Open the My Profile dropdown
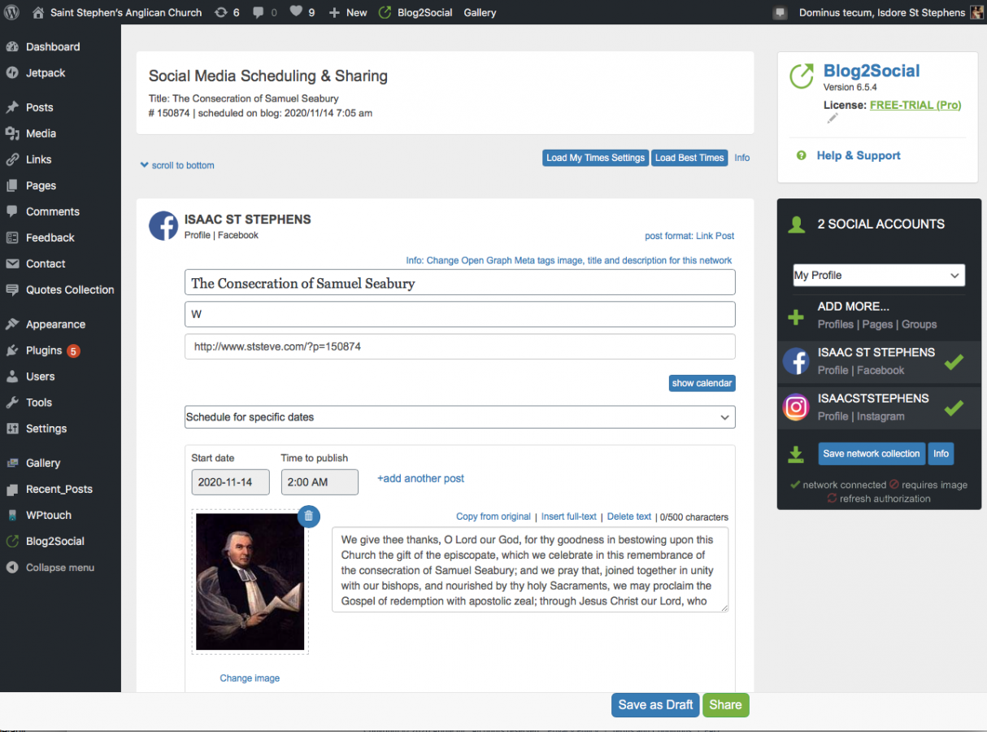Image resolution: width=987 pixels, height=732 pixels. click(x=879, y=275)
